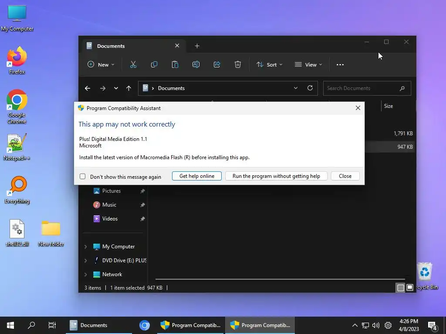
Task: Add a new Explorer tab
Action: (x=197, y=46)
